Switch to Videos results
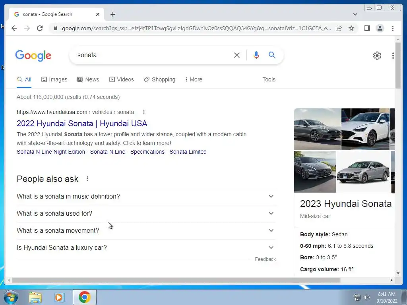Image resolution: width=407 pixels, height=305 pixels. [122, 79]
